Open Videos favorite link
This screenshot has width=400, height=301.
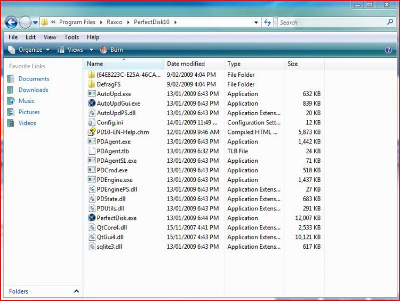[x=27, y=123]
